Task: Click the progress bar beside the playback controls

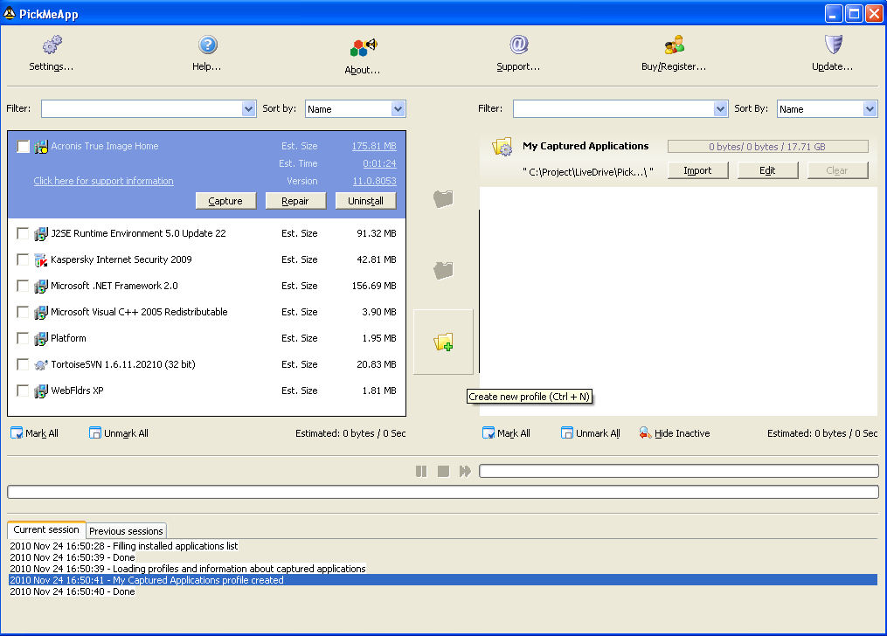Action: pyautogui.click(x=679, y=471)
